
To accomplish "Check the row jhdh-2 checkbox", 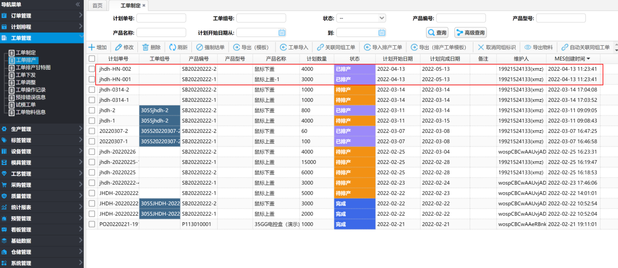I will point(92,110).
